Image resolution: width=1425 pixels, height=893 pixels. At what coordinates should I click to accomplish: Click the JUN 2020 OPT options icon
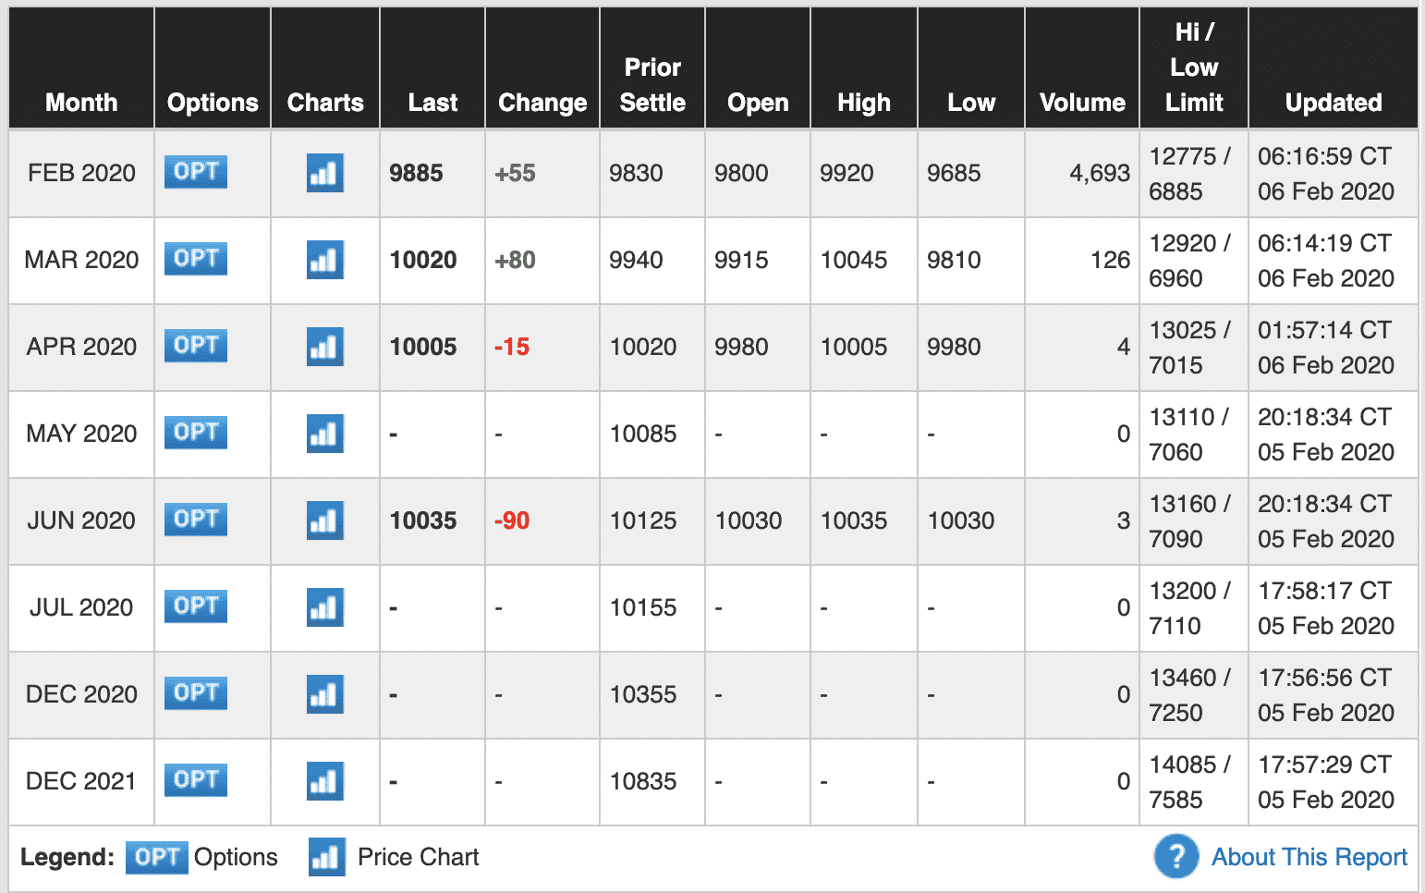(x=196, y=520)
